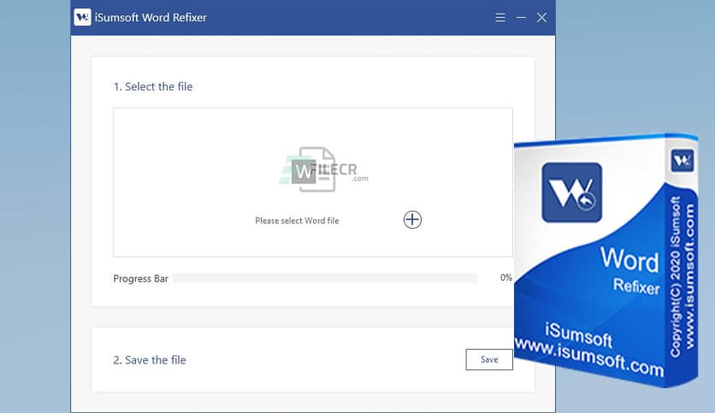Click the '2. Save the file' label
This screenshot has width=715, height=413.
pyautogui.click(x=150, y=360)
